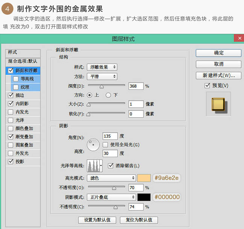The width and height of the screenshot is (244, 229).
Task: Enable the 图案叠加 checkbox
Action: 11,145
